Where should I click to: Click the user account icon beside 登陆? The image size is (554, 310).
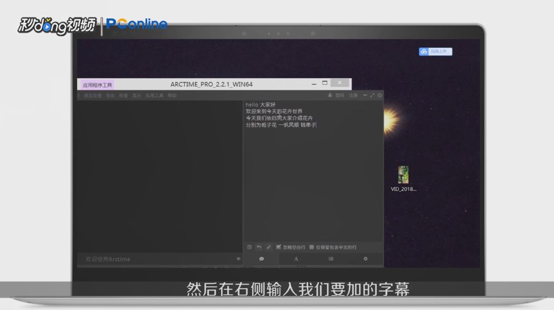point(330,95)
